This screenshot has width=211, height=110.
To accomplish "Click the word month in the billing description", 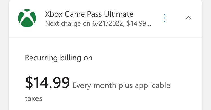I will 105,85.
